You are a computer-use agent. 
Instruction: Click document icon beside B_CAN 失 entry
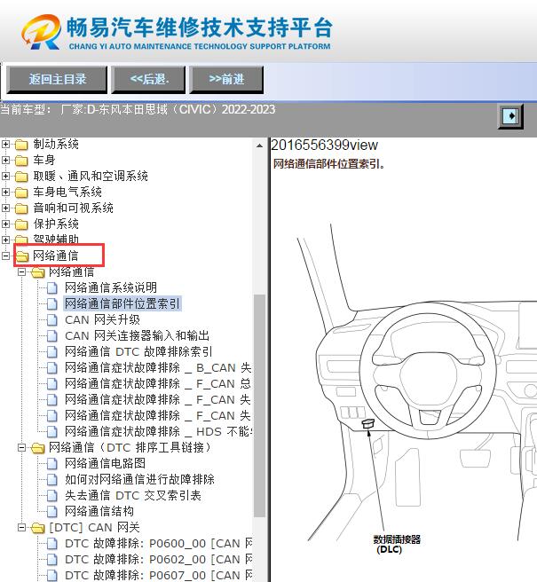click(52, 368)
